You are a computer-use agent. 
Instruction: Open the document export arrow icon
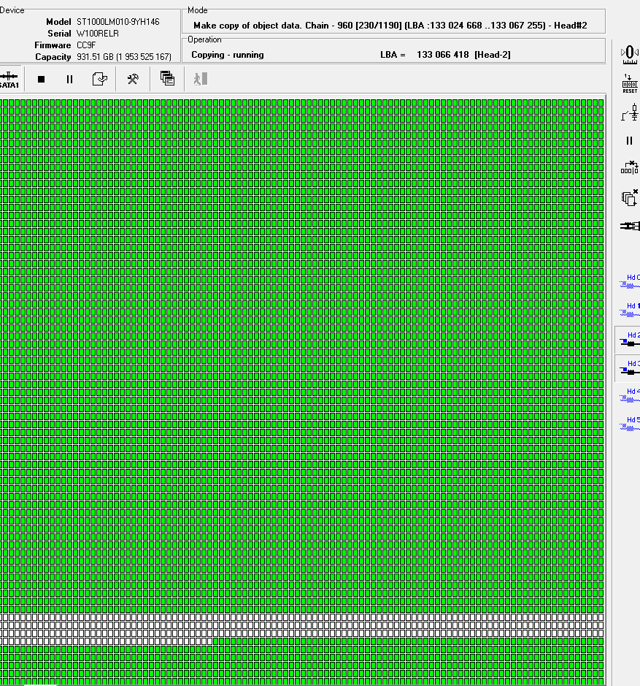(100, 79)
